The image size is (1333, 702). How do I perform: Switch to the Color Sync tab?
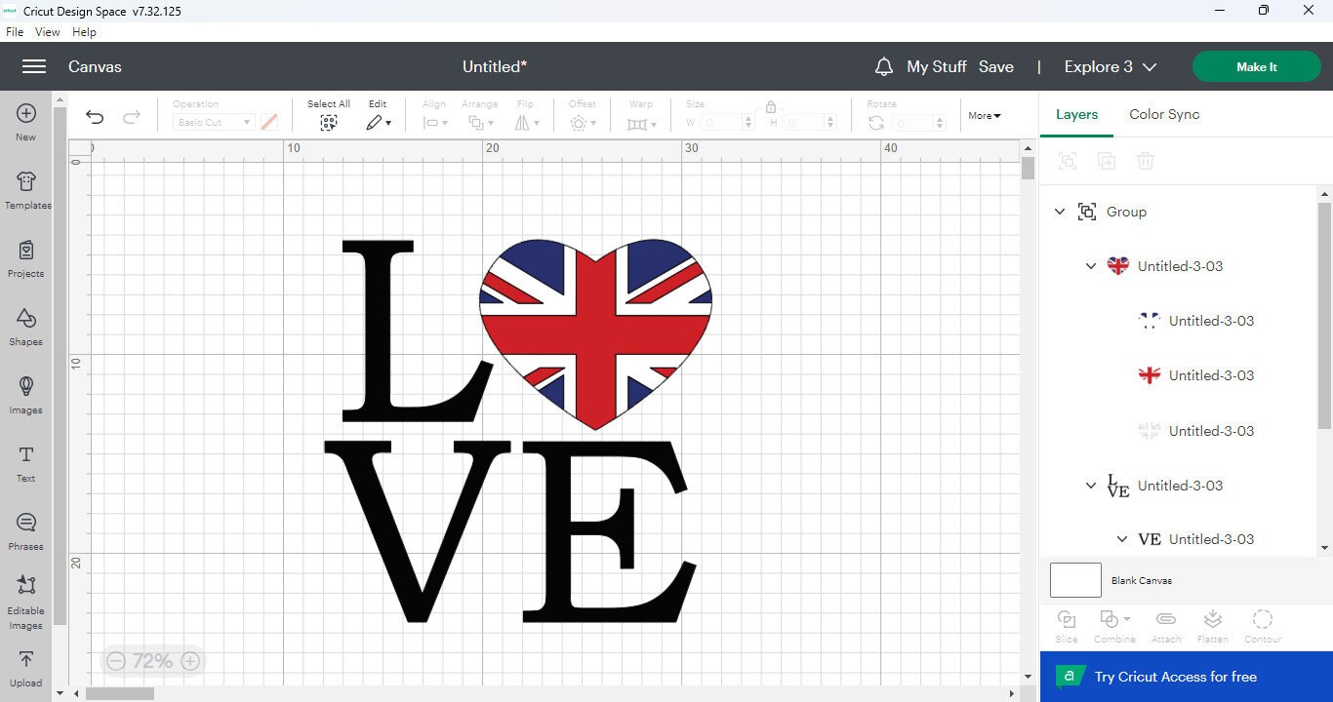pyautogui.click(x=1163, y=114)
